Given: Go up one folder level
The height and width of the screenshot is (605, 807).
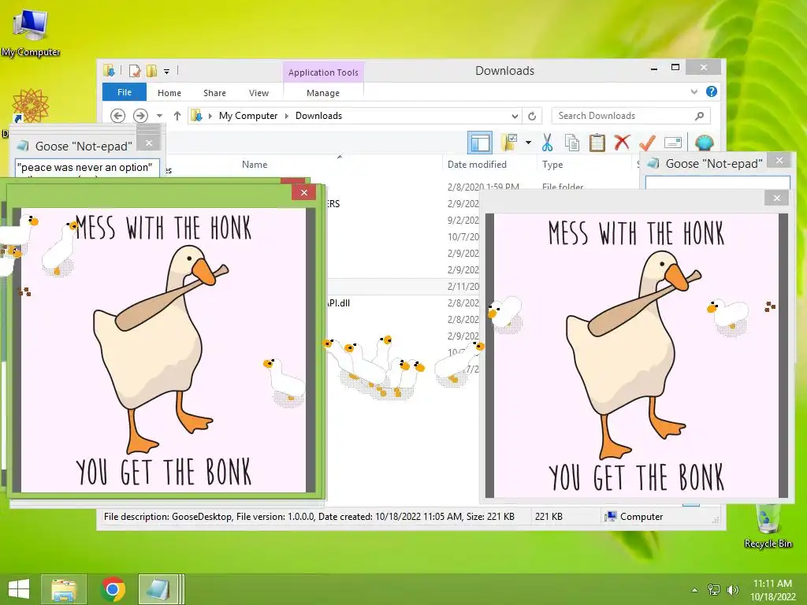Looking at the screenshot, I should [x=177, y=116].
